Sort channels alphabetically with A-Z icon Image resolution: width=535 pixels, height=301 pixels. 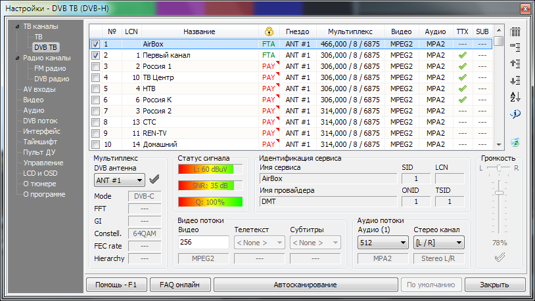pos(515,97)
